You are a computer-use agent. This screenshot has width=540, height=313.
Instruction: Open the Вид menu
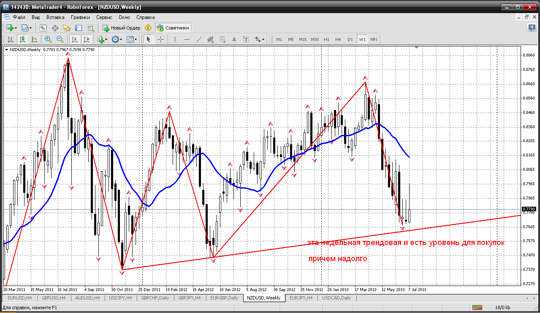point(36,17)
